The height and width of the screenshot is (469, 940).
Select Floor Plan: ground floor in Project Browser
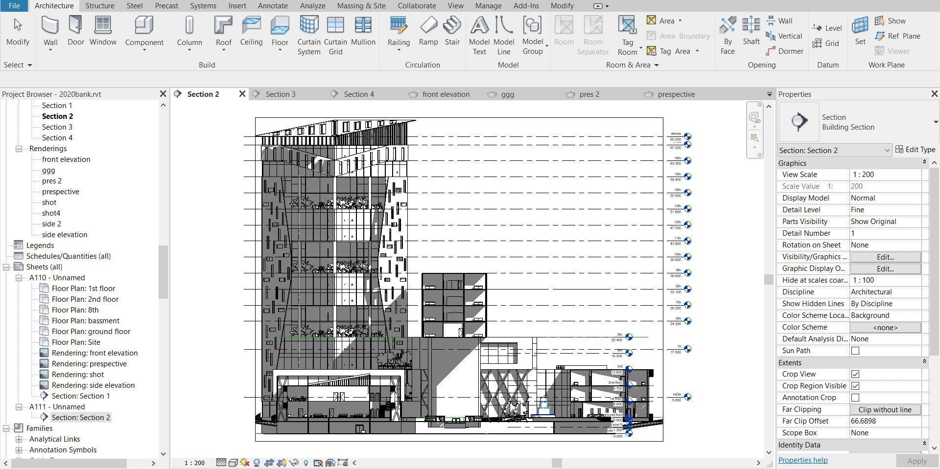[x=91, y=331]
